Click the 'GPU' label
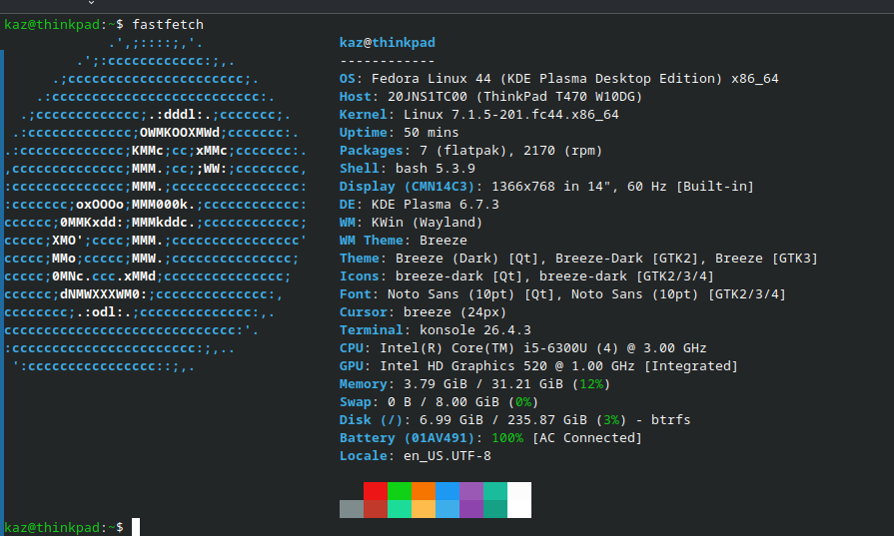Viewport: 894px width, 536px height. [x=352, y=366]
